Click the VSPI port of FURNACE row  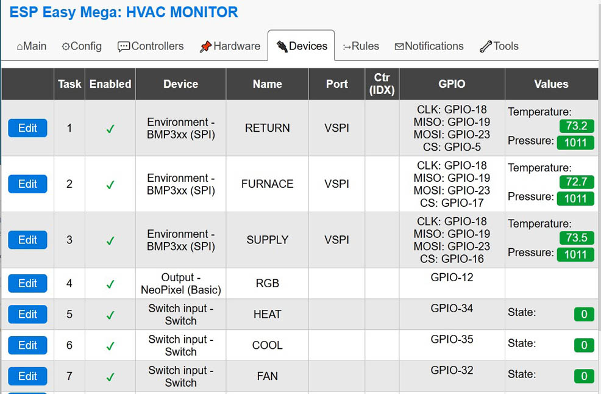point(336,184)
